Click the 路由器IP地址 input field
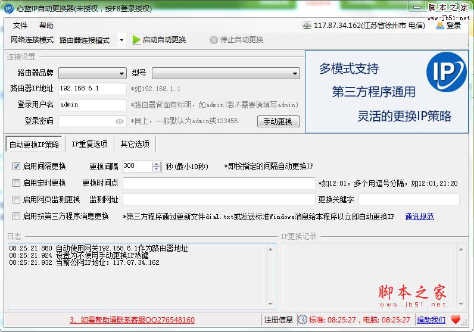This screenshot has width=474, height=332. coord(92,89)
